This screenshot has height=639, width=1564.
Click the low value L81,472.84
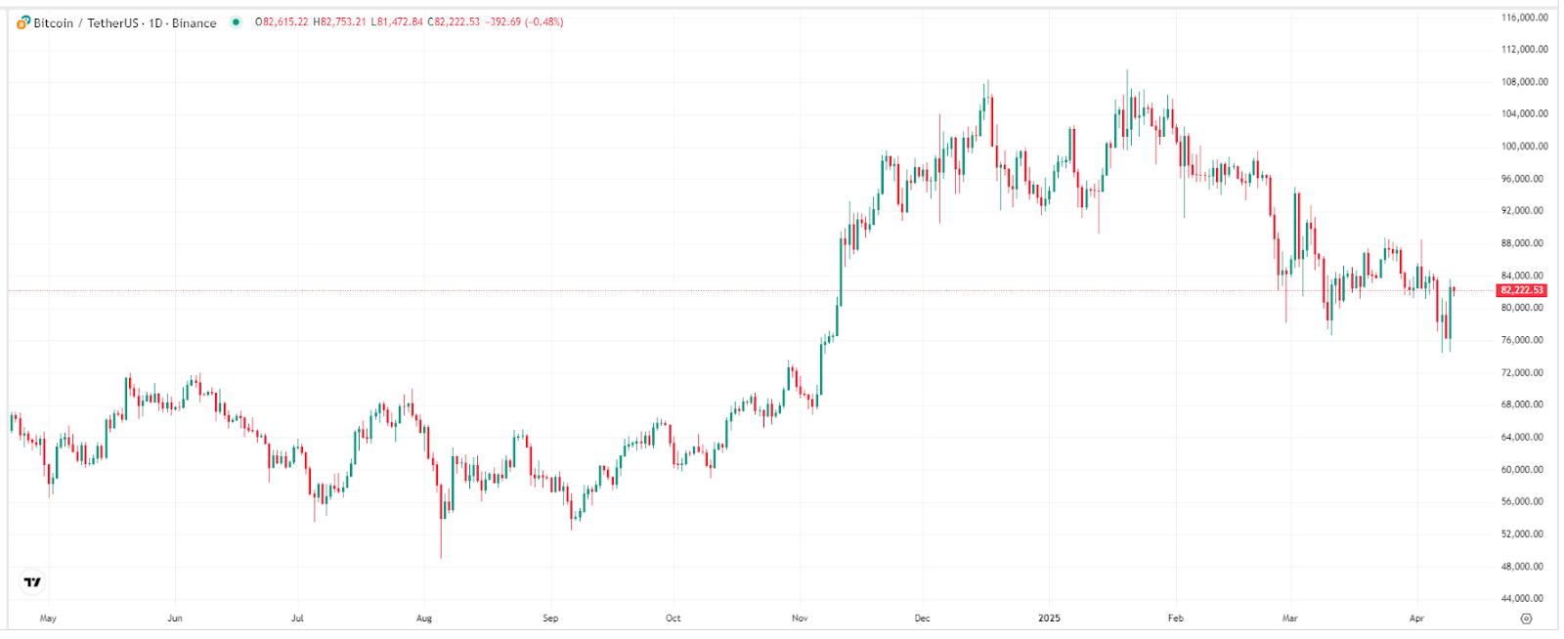[395, 21]
